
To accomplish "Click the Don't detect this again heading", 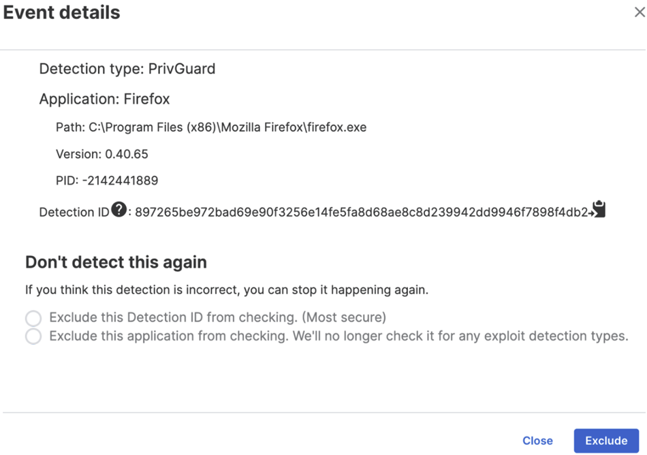I will (116, 262).
